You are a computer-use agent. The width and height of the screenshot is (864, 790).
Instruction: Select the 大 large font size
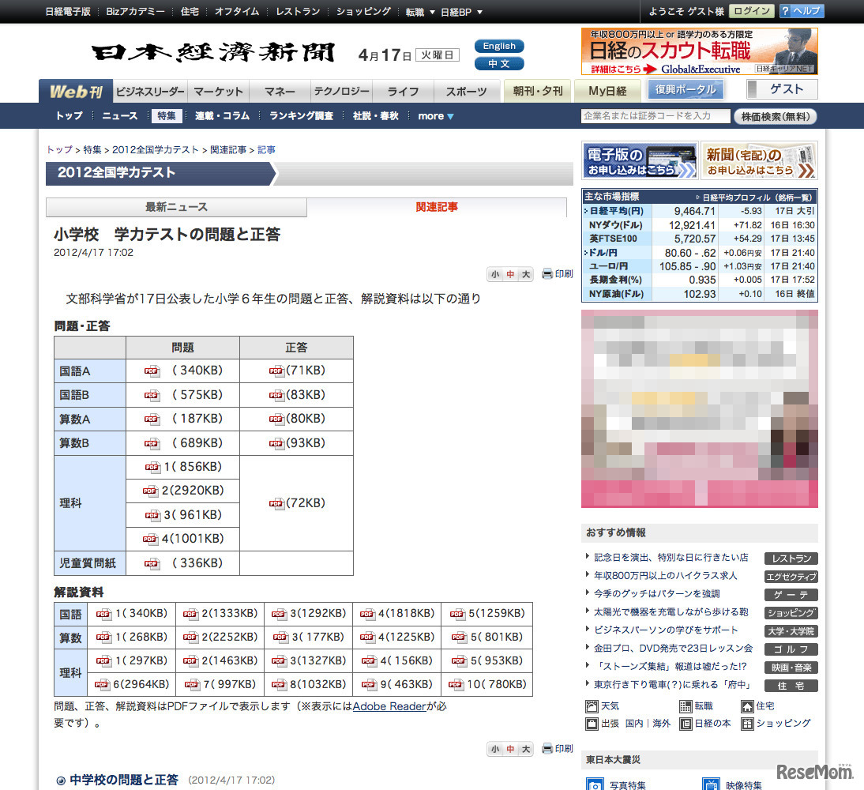click(524, 273)
